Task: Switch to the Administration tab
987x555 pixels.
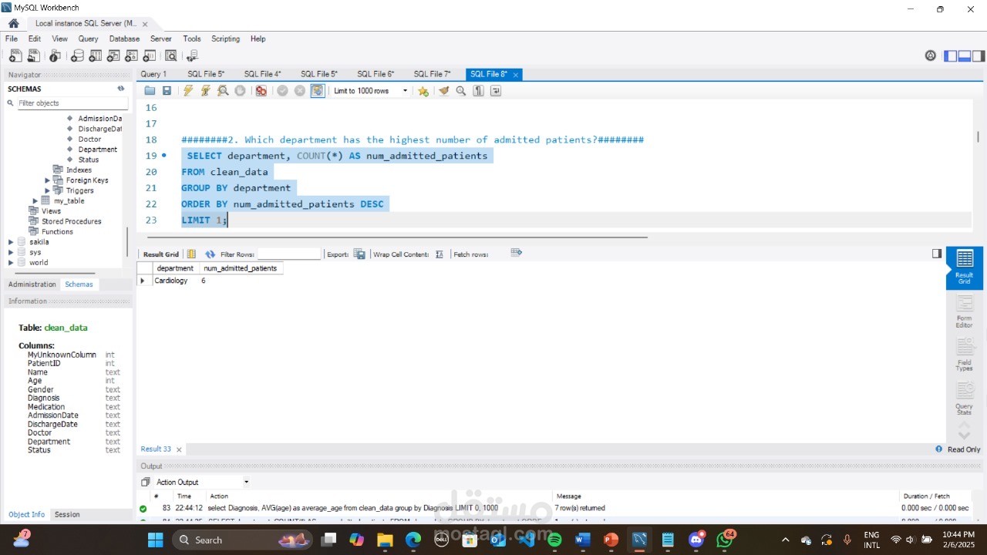Action: pyautogui.click(x=32, y=284)
